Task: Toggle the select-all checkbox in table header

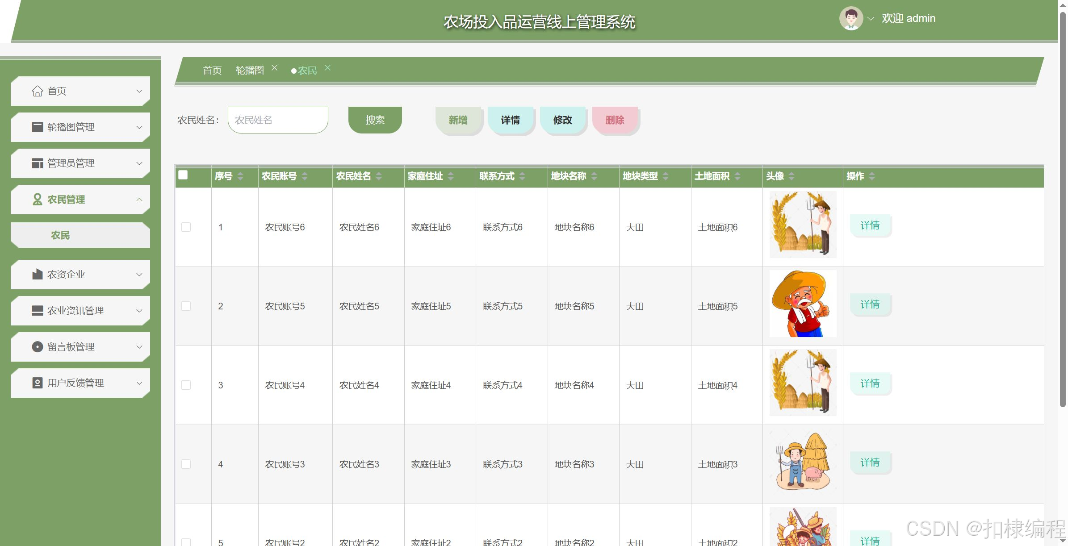Action: 183,175
